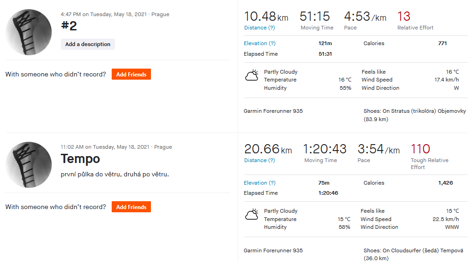This screenshot has width=468, height=262.
Task: Click the 4:53 /km pace value
Action: (x=365, y=17)
